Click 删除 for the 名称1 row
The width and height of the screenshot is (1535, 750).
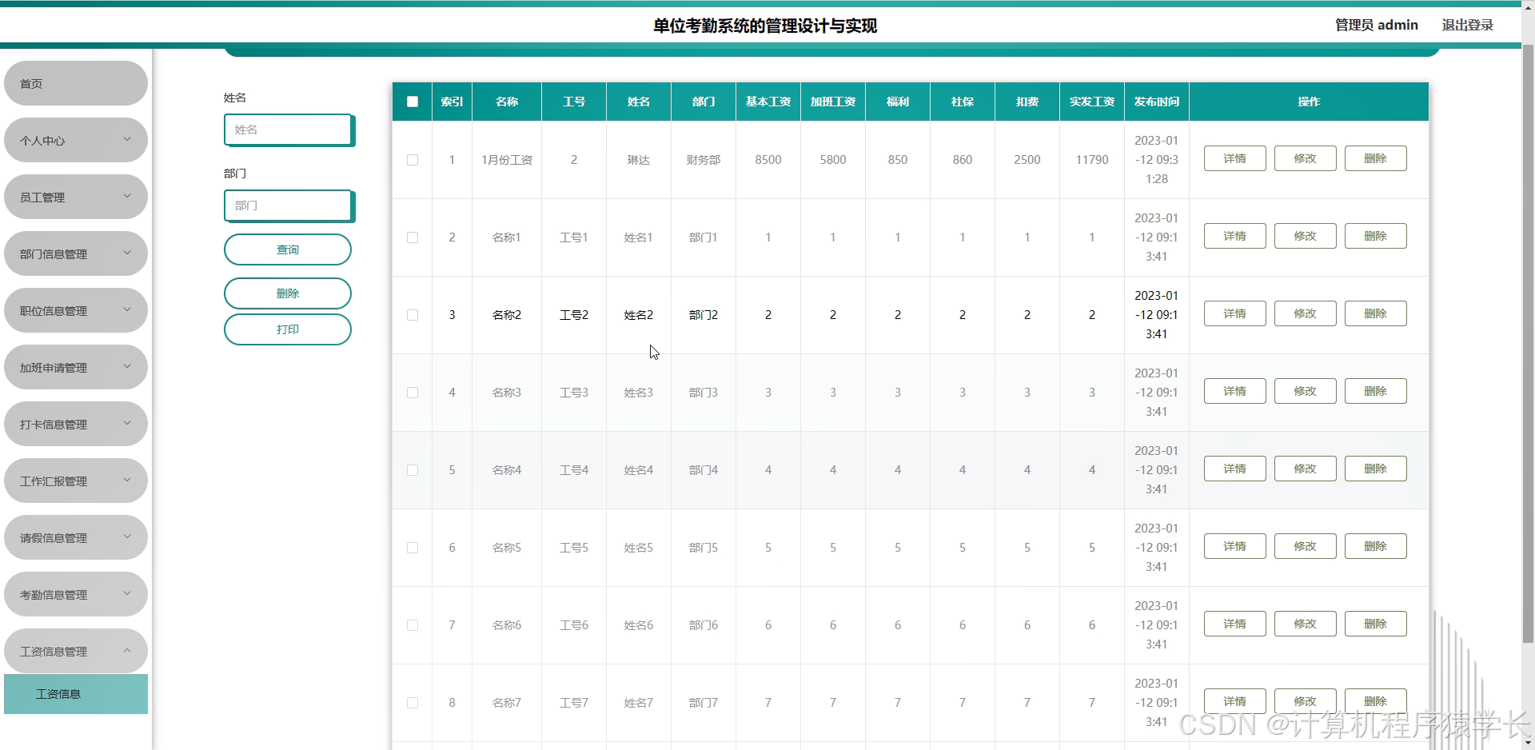tap(1376, 236)
